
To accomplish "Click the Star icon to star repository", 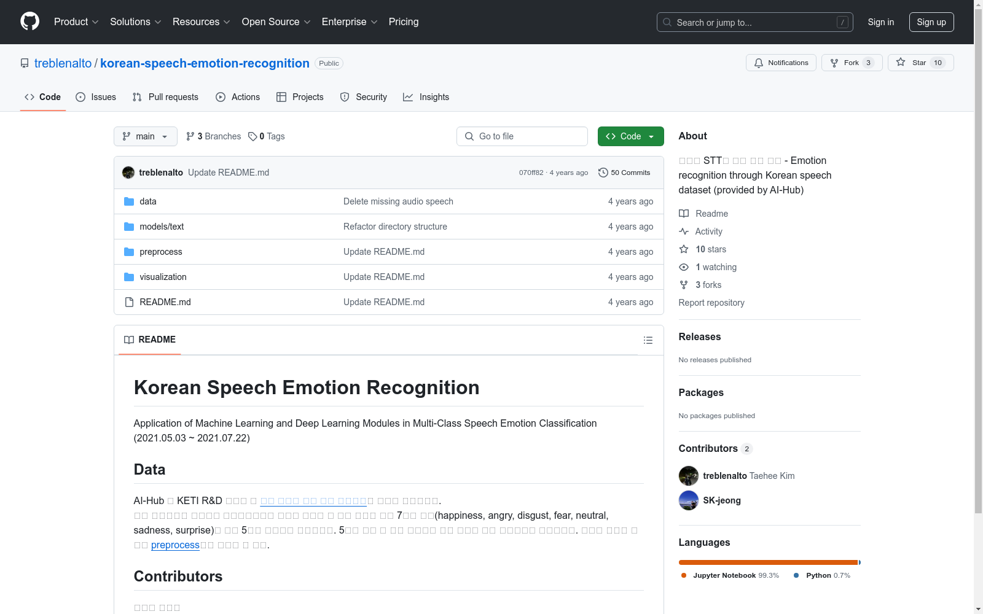I will (x=901, y=62).
